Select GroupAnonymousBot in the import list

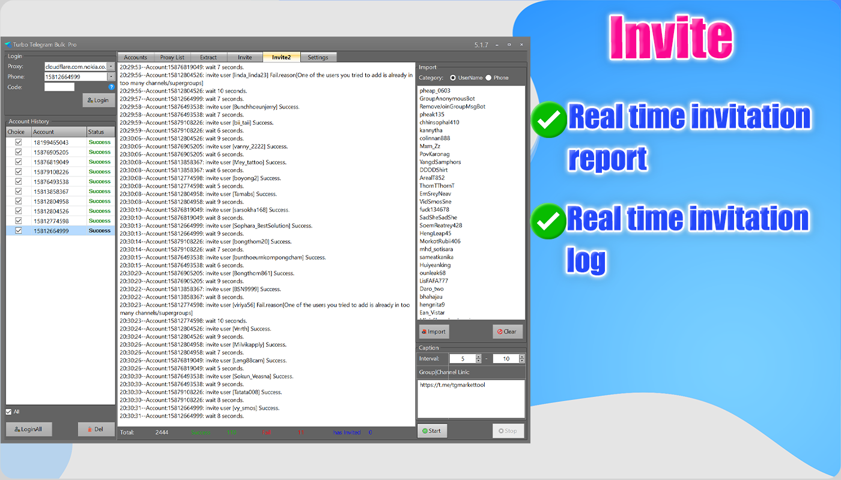(x=447, y=98)
